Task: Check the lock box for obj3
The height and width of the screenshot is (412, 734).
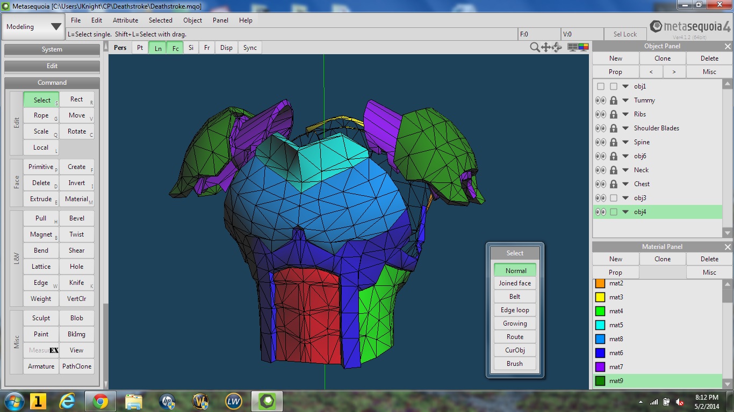Action: (x=614, y=198)
